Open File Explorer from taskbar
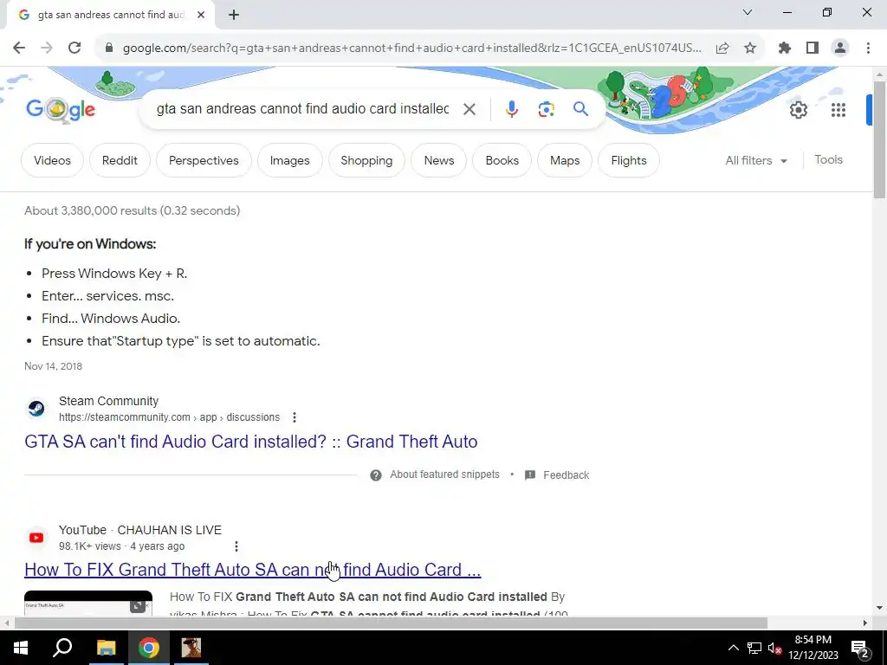Image resolution: width=887 pixels, height=665 pixels. click(x=106, y=648)
